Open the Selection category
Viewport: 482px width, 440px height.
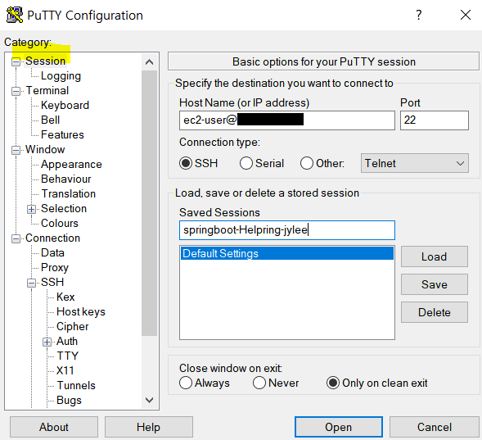[64, 209]
